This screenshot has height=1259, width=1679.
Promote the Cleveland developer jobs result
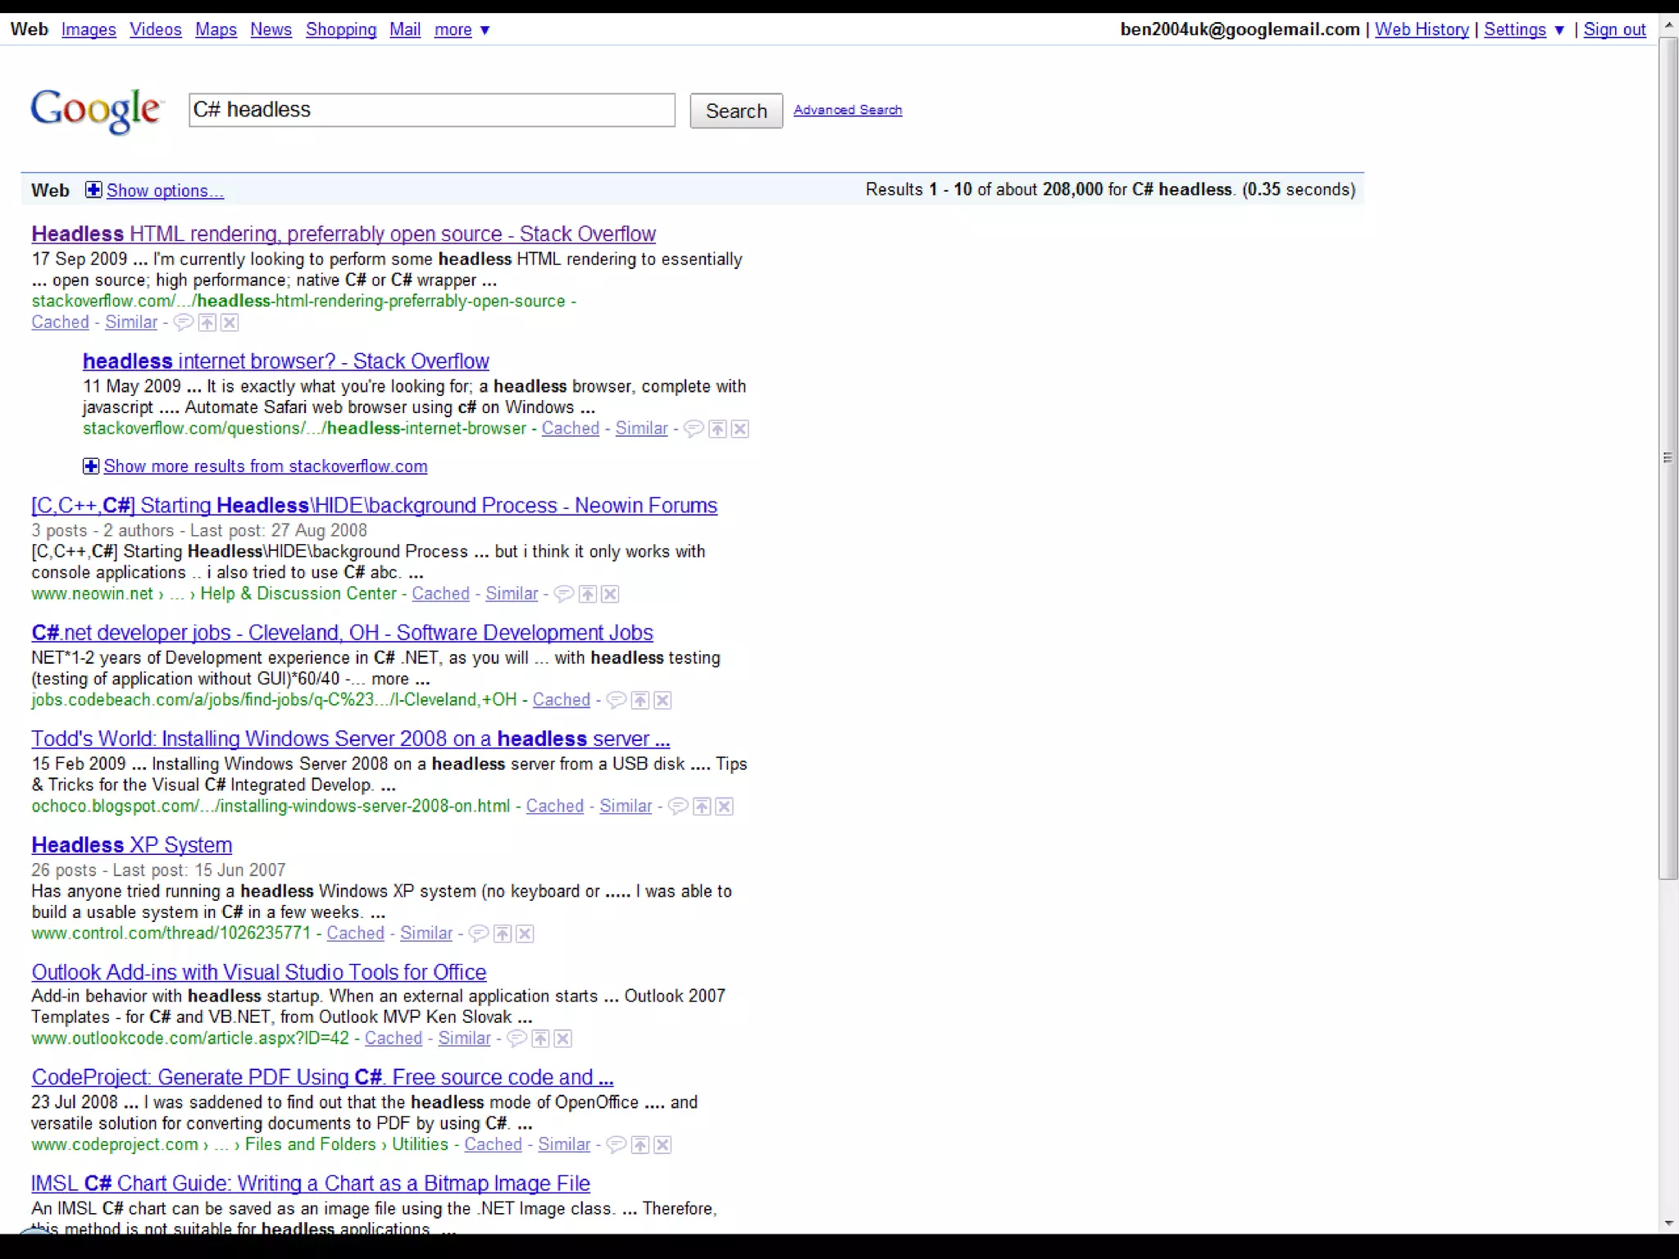click(640, 700)
